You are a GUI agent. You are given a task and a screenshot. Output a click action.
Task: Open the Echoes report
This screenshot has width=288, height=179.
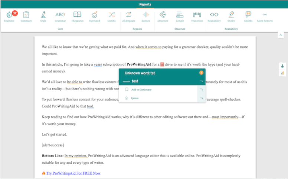pos(145,17)
